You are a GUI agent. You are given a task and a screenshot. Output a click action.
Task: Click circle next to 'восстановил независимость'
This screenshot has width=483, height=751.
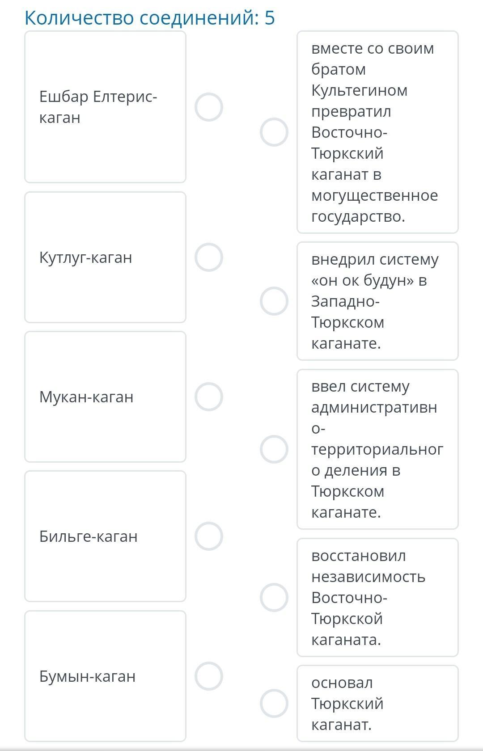(274, 597)
